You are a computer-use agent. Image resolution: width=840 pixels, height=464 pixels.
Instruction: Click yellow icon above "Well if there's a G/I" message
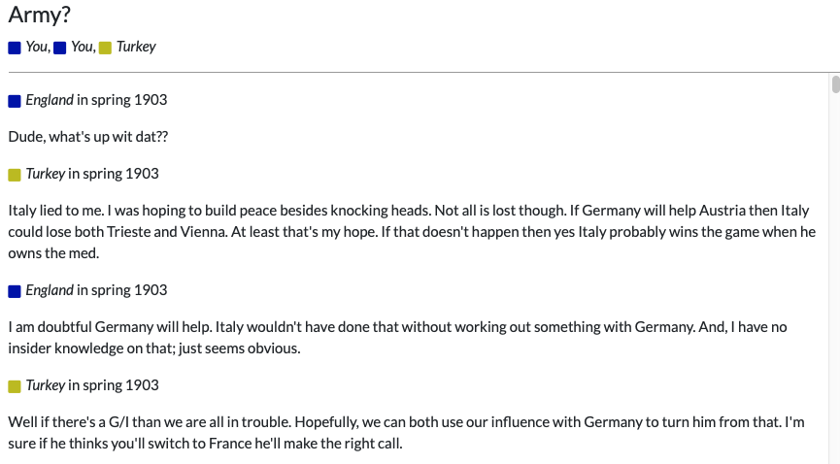click(x=15, y=387)
